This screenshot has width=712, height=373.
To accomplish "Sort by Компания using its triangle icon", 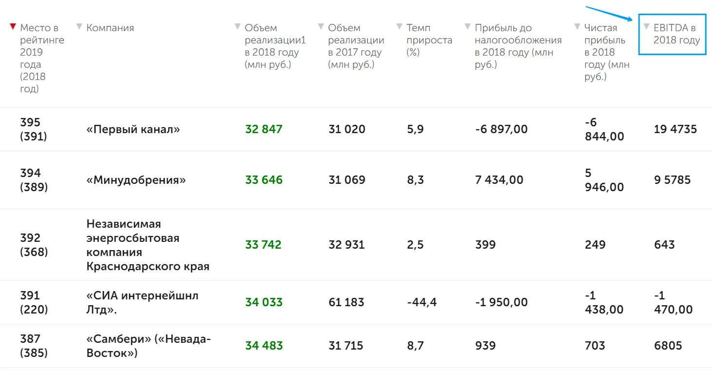I will [x=79, y=26].
